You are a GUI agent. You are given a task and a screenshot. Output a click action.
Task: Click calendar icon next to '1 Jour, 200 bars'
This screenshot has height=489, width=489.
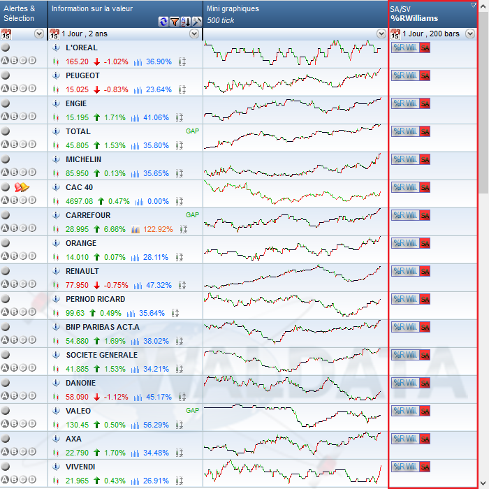[395, 34]
